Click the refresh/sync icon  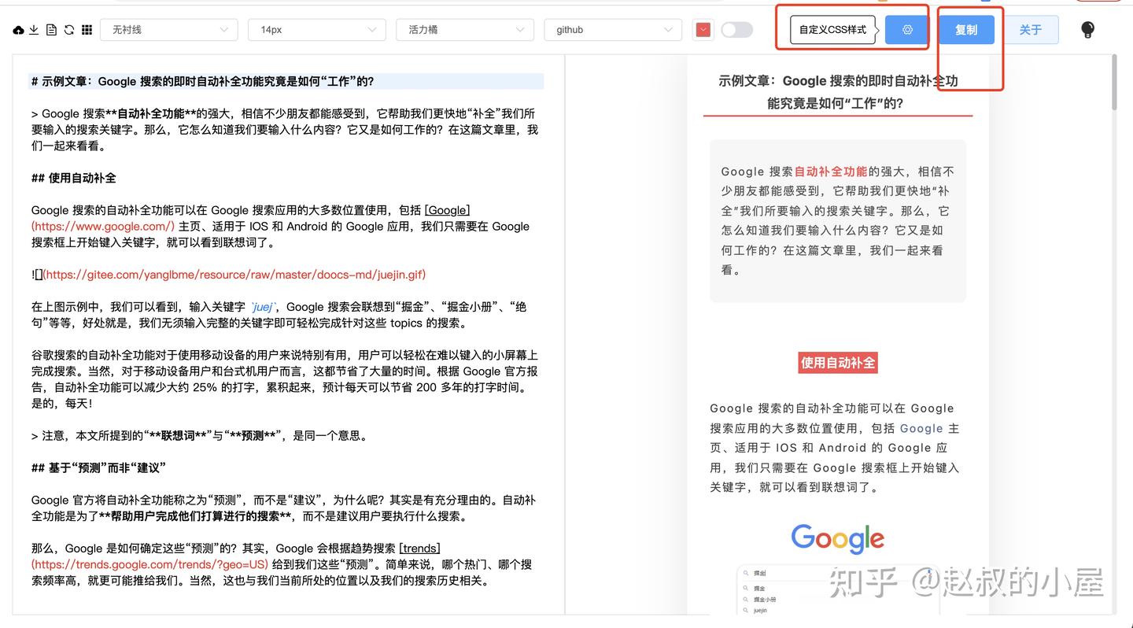click(x=68, y=29)
